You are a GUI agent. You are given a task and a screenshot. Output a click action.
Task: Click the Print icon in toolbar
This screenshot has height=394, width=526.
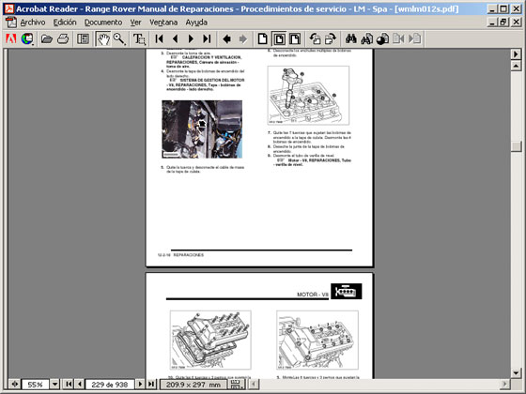63,38
